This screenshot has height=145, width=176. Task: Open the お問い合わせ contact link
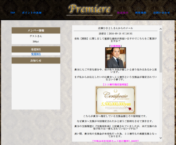click(162, 13)
